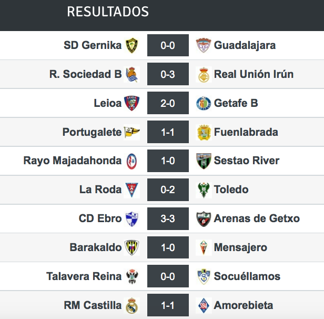Open Rayo Majadahonda team link
Viewport: 324px width, 319px height.
pyautogui.click(x=73, y=161)
